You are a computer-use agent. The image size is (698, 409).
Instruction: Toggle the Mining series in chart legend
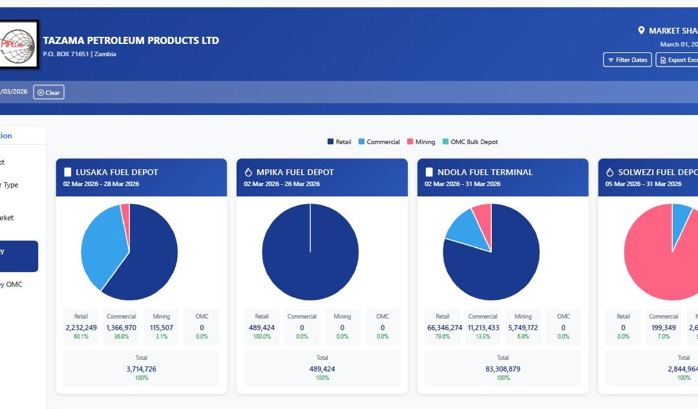[421, 142]
